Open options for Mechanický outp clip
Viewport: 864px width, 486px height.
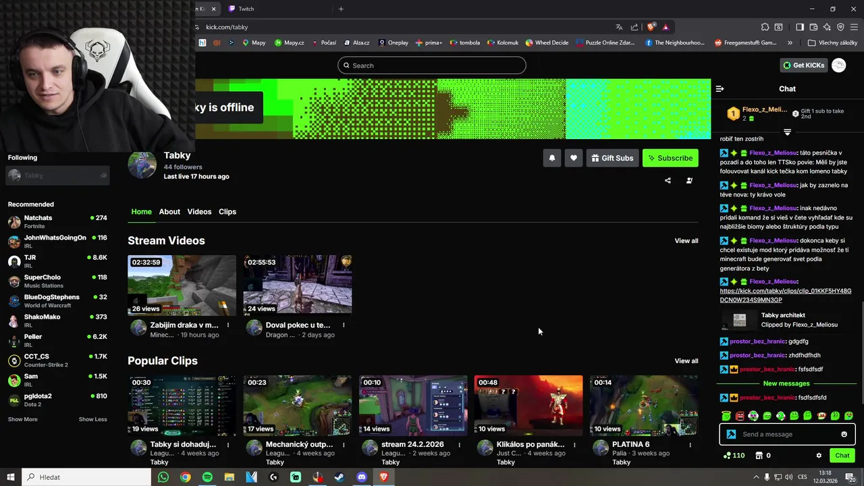(x=344, y=445)
